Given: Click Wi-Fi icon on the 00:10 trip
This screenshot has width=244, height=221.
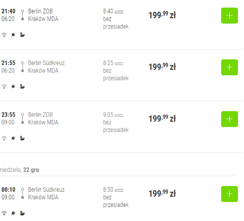Looking at the screenshot, I should (4, 213).
